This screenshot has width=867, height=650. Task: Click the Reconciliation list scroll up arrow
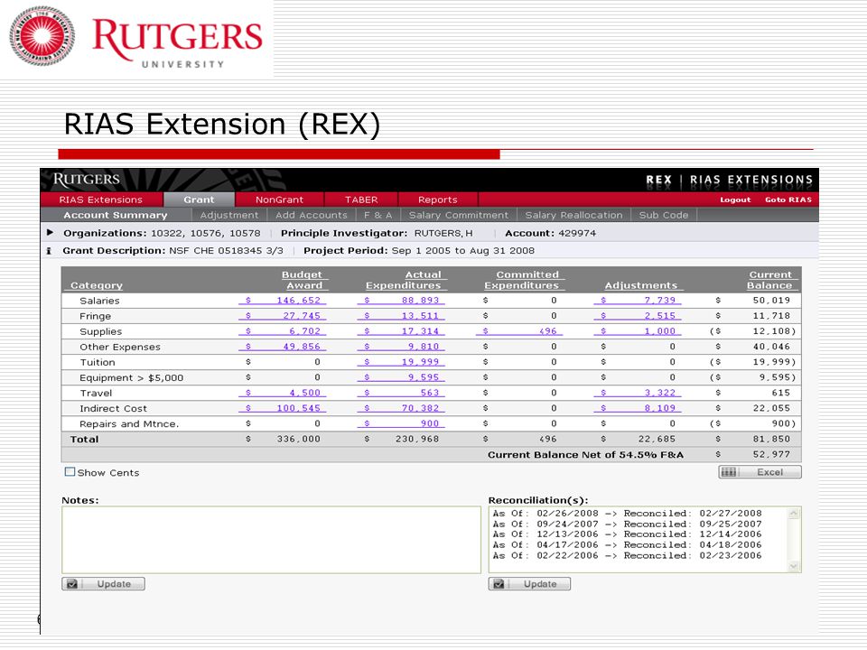coord(794,514)
